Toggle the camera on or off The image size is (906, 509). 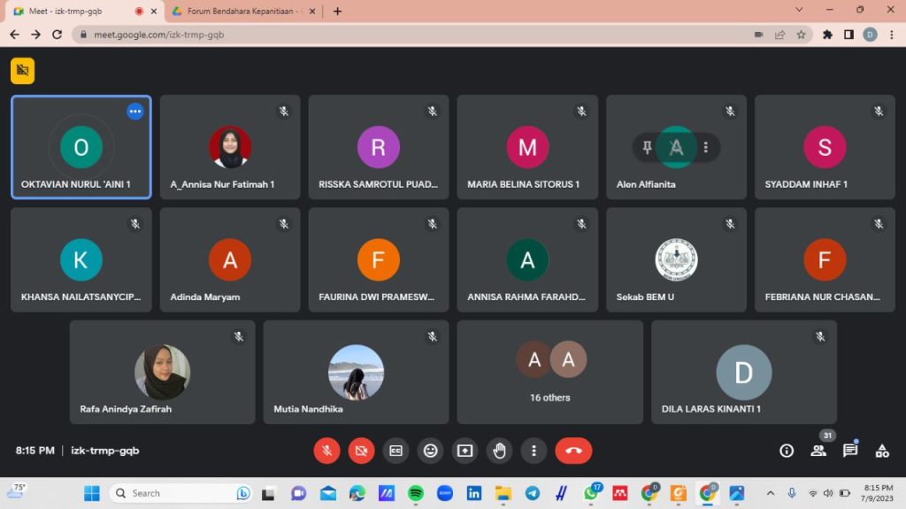click(361, 451)
